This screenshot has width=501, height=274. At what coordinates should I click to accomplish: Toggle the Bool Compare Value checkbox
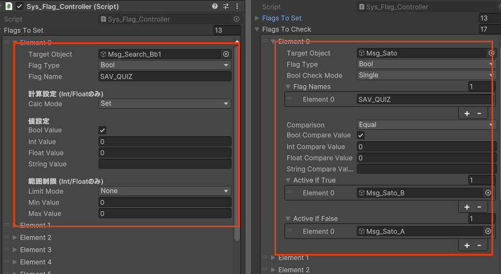click(361, 135)
